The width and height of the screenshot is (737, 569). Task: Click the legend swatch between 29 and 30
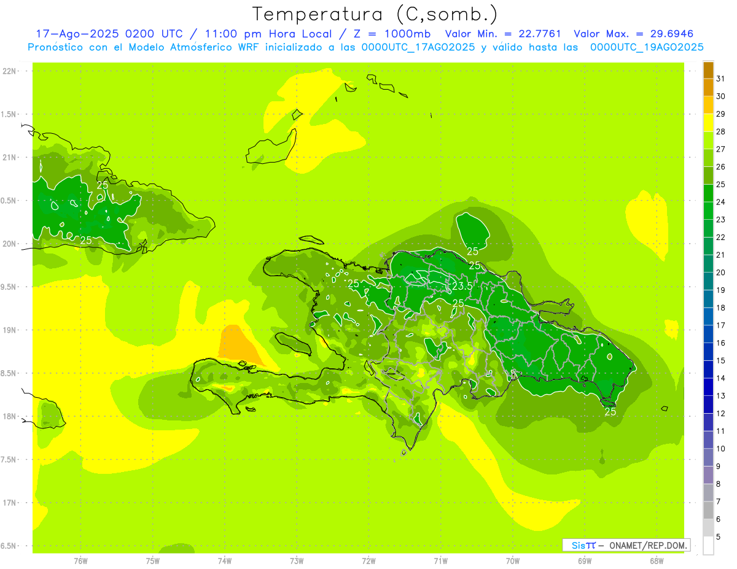click(x=708, y=105)
